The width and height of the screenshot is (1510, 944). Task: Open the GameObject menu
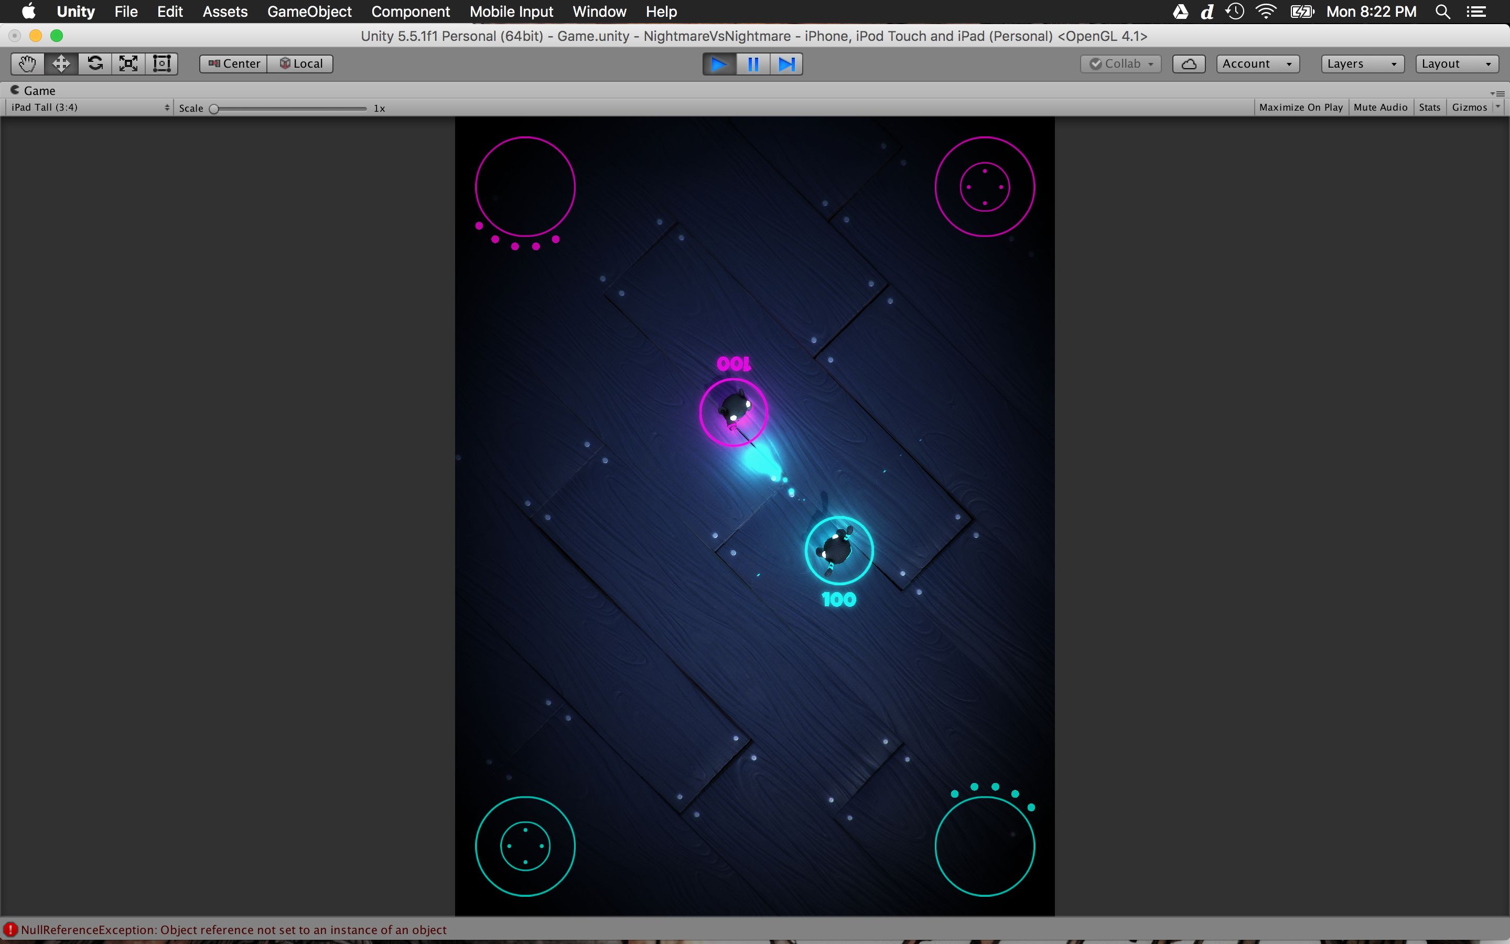pos(309,12)
